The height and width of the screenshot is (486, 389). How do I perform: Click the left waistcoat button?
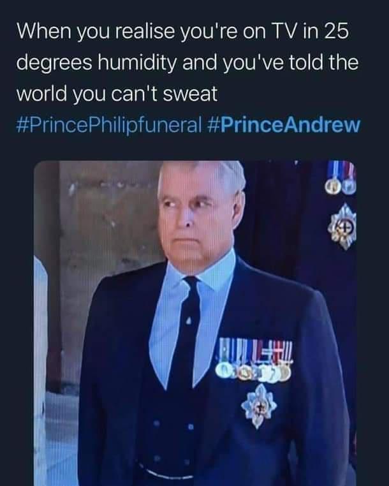[156, 423]
